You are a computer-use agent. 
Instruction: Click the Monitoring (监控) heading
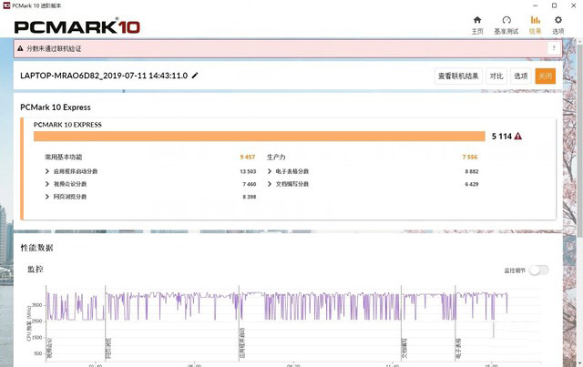coord(36,270)
